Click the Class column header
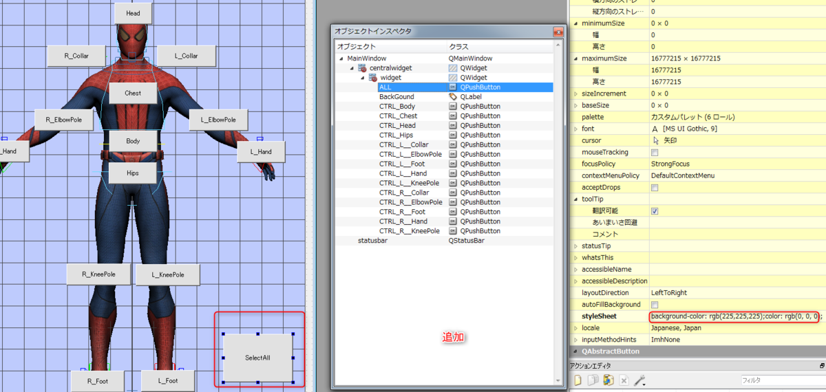Viewport: 826px width, 392px height. pos(500,46)
